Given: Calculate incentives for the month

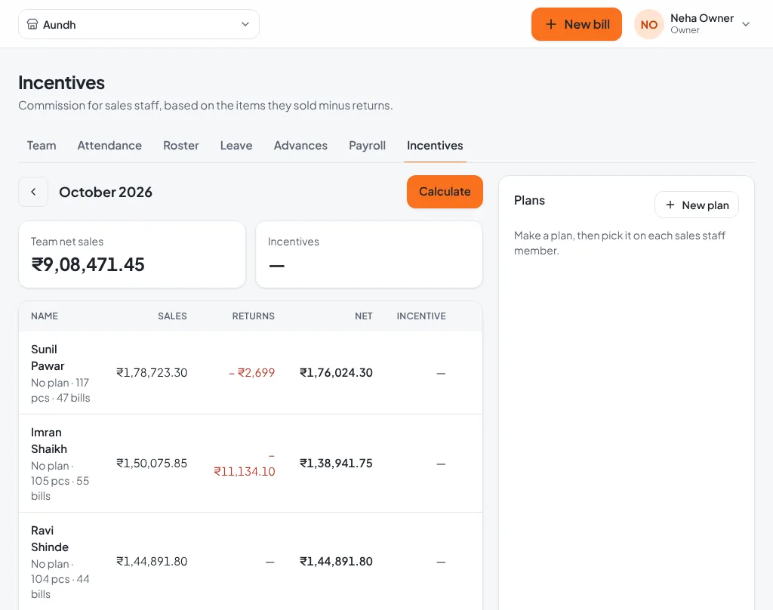Looking at the screenshot, I should click(x=445, y=192).
